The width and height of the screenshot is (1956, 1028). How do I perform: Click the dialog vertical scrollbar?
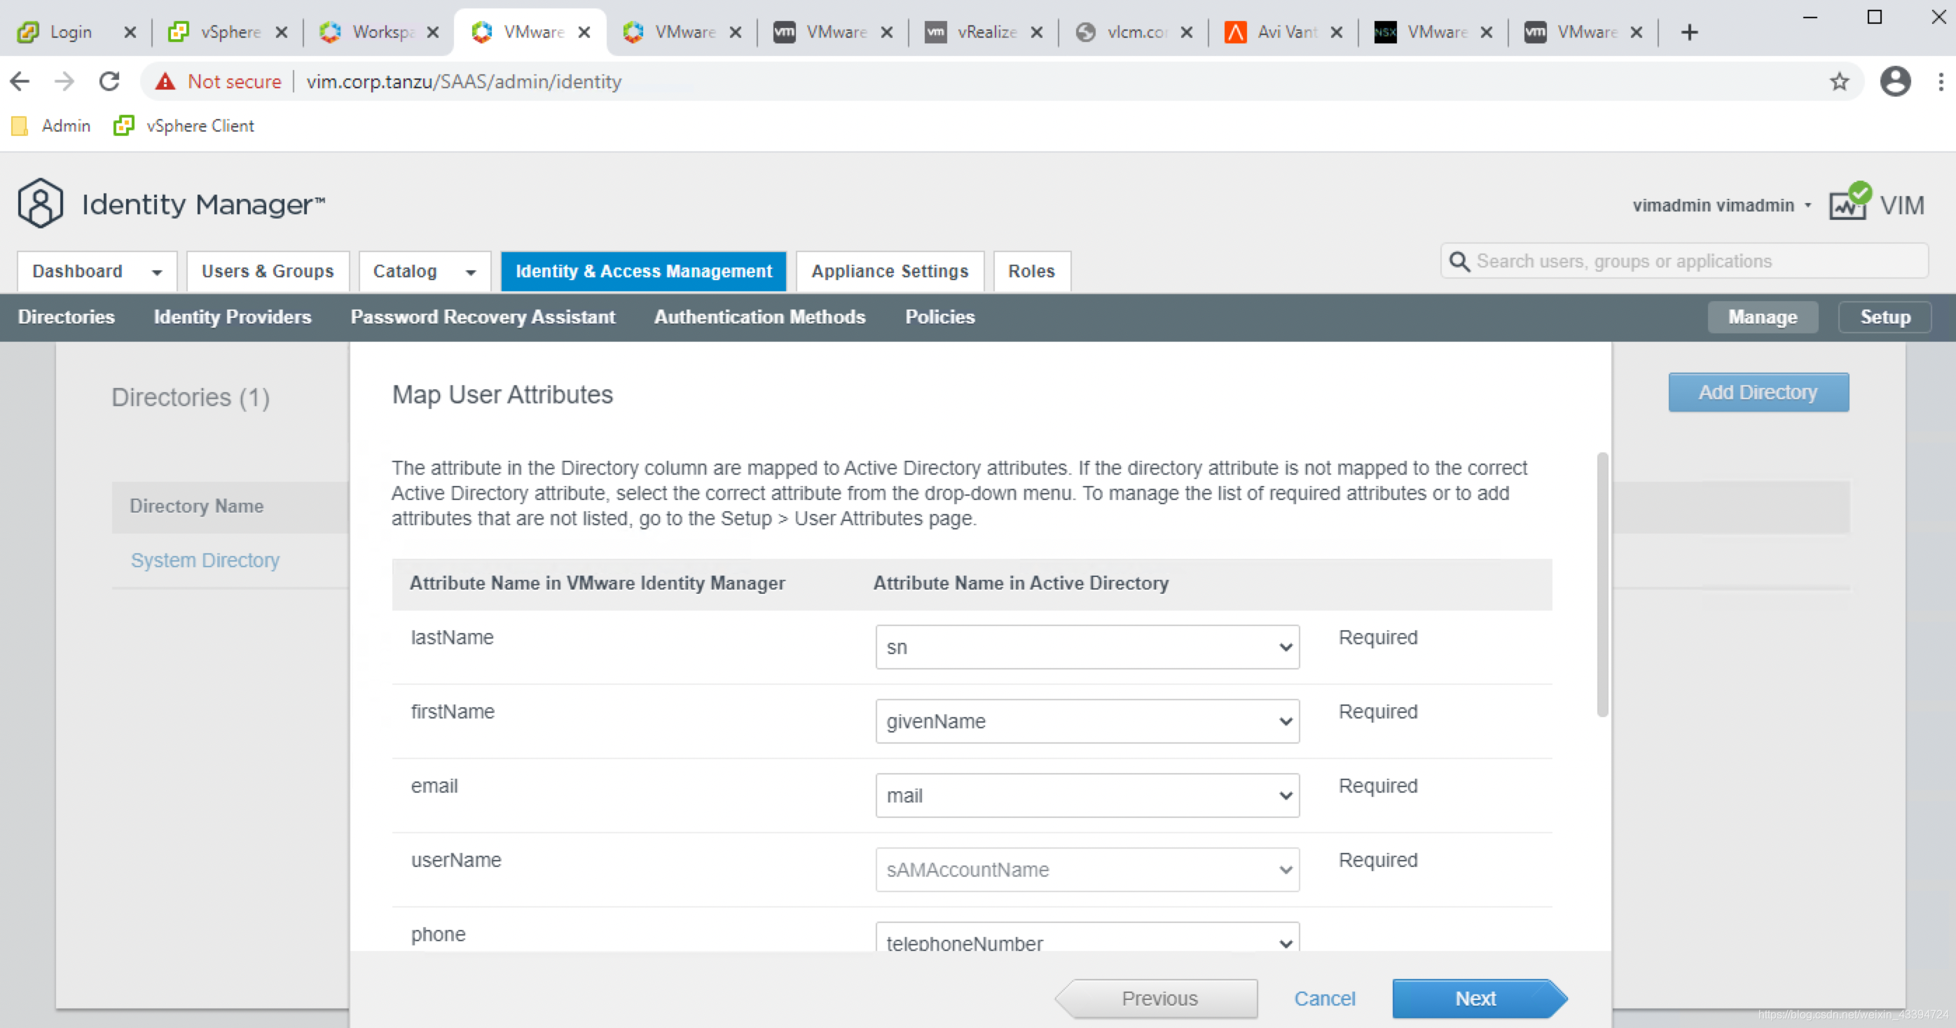point(1602,585)
